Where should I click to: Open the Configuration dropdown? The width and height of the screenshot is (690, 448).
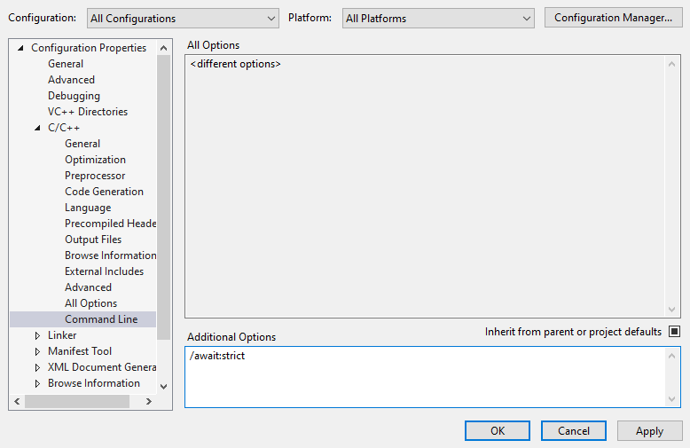183,19
